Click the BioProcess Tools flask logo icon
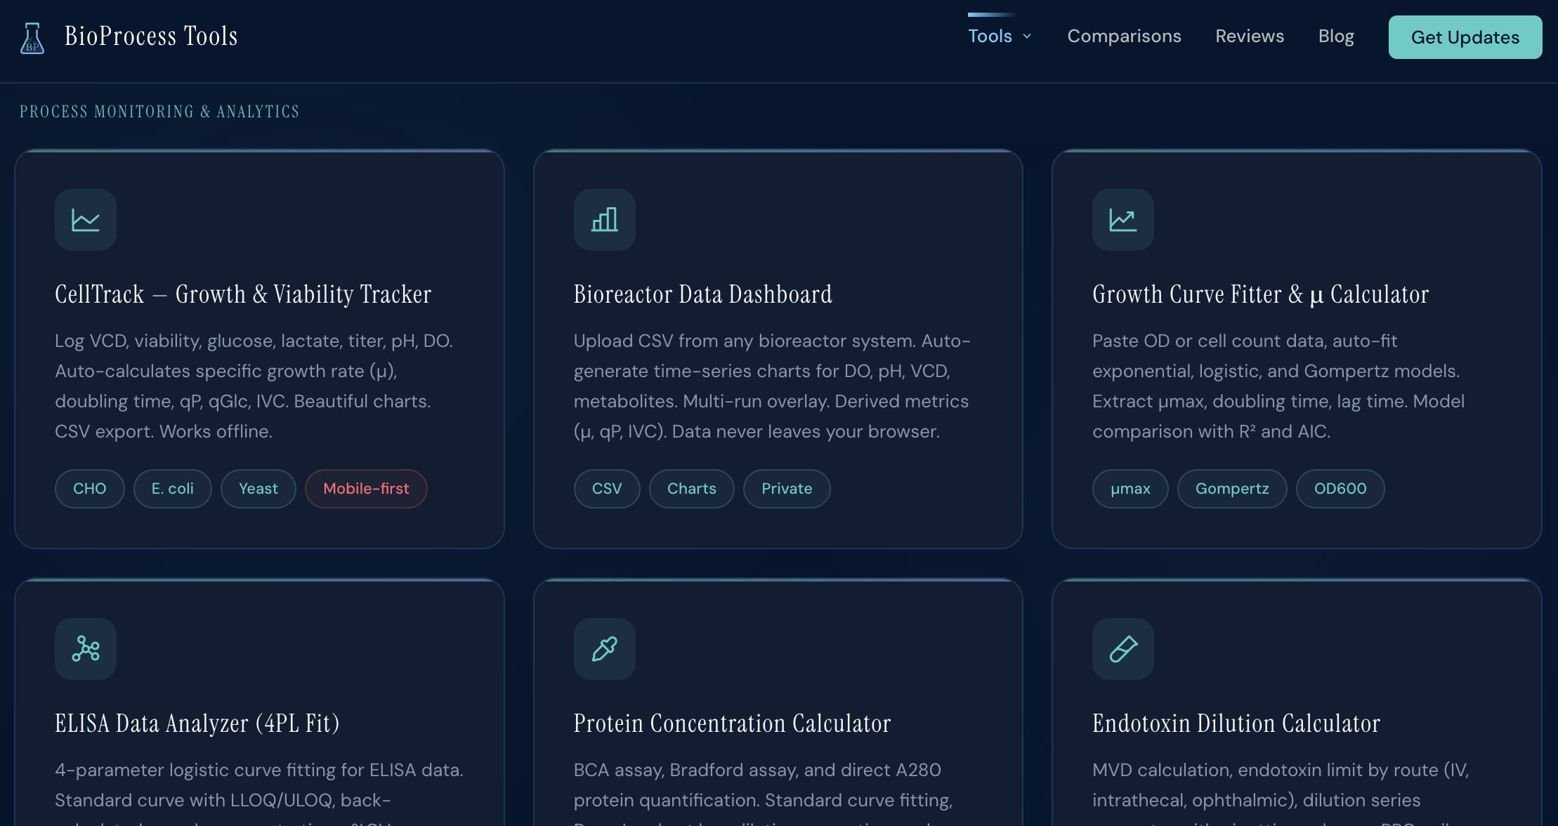 point(32,38)
